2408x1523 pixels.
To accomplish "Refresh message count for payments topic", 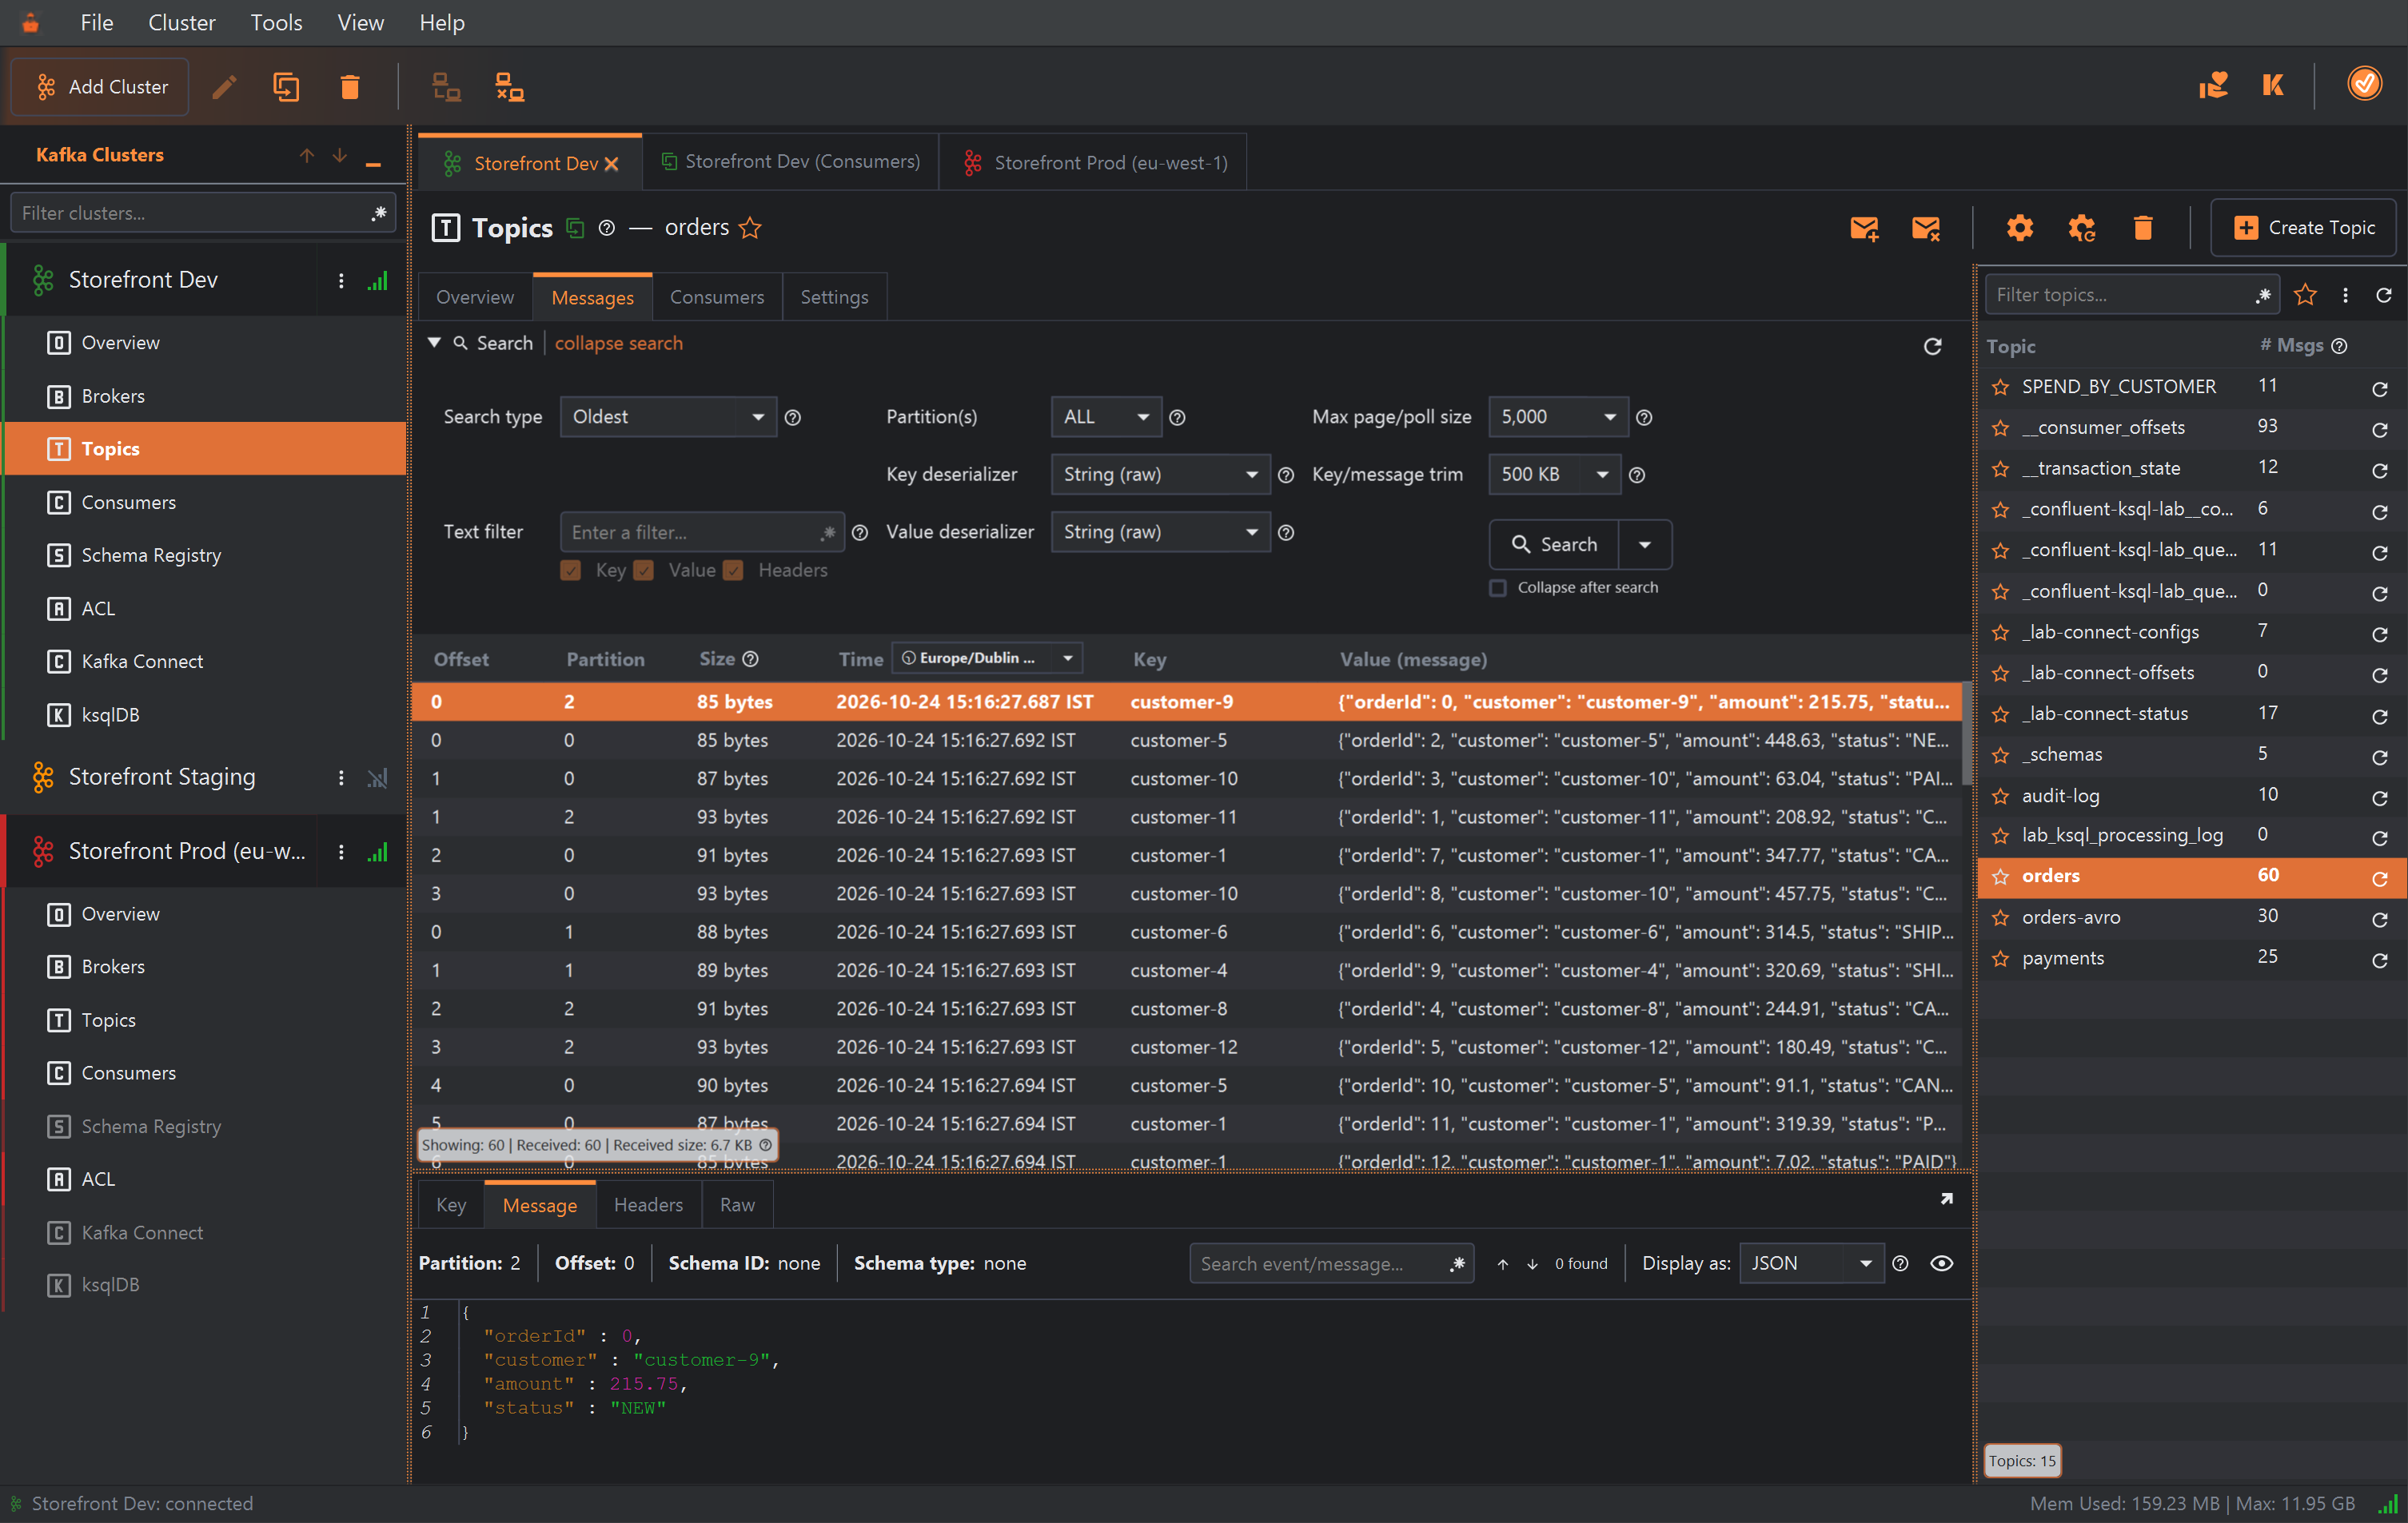I will [x=2380, y=960].
